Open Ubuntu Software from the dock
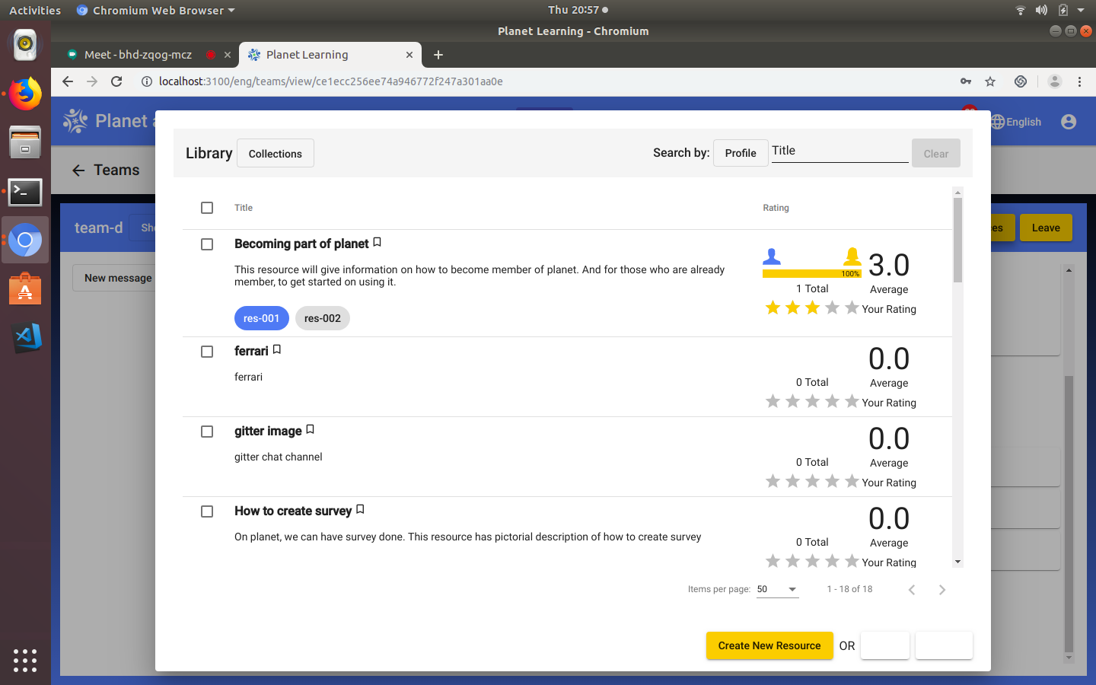1096x685 pixels. [x=25, y=289]
